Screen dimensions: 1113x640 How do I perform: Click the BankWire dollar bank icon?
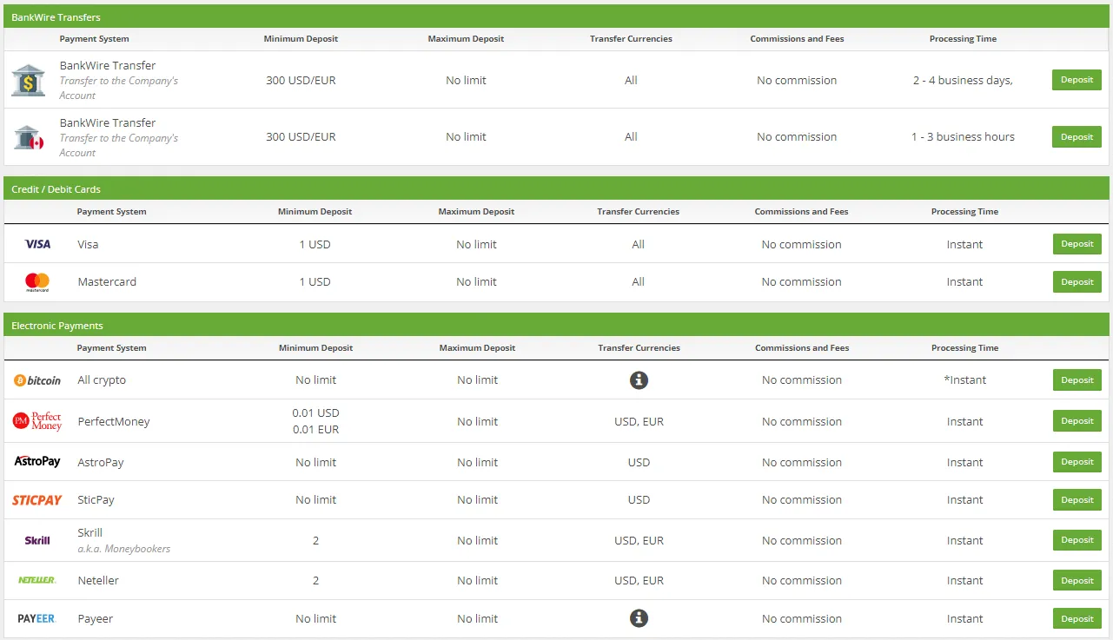(x=29, y=80)
